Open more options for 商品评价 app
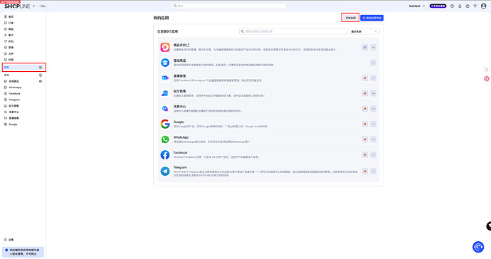Screen dimensions: 491x259 [374, 47]
